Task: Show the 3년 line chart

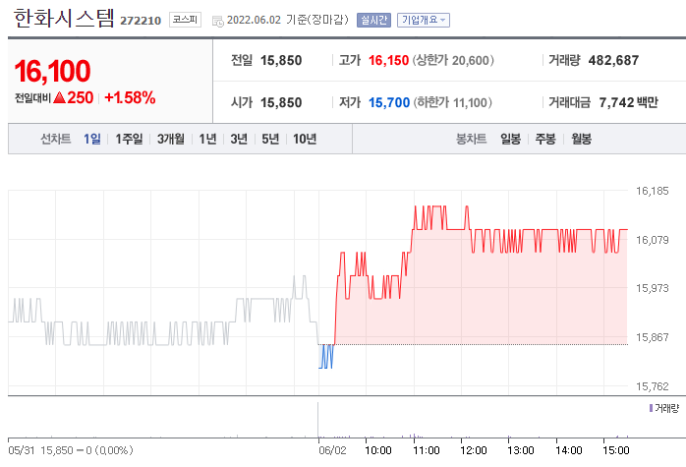Action: tap(239, 139)
